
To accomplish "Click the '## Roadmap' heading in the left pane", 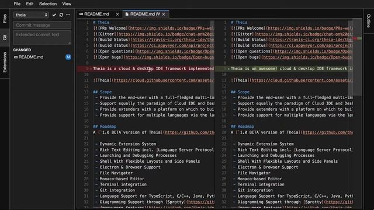I will coord(105,127).
